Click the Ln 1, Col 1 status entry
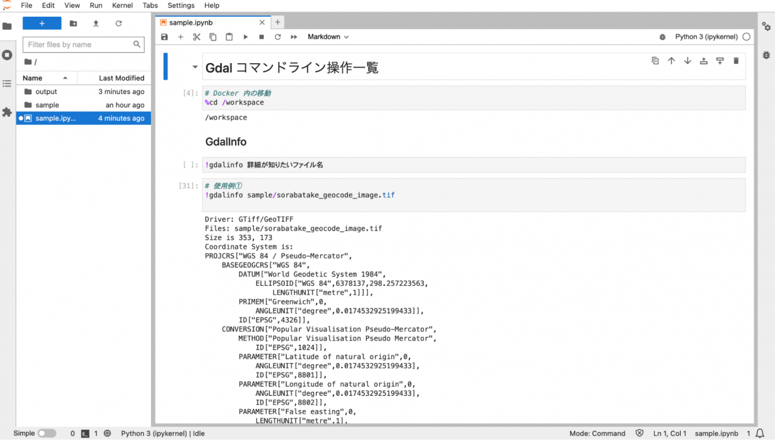The height and width of the screenshot is (440, 775). (670, 433)
